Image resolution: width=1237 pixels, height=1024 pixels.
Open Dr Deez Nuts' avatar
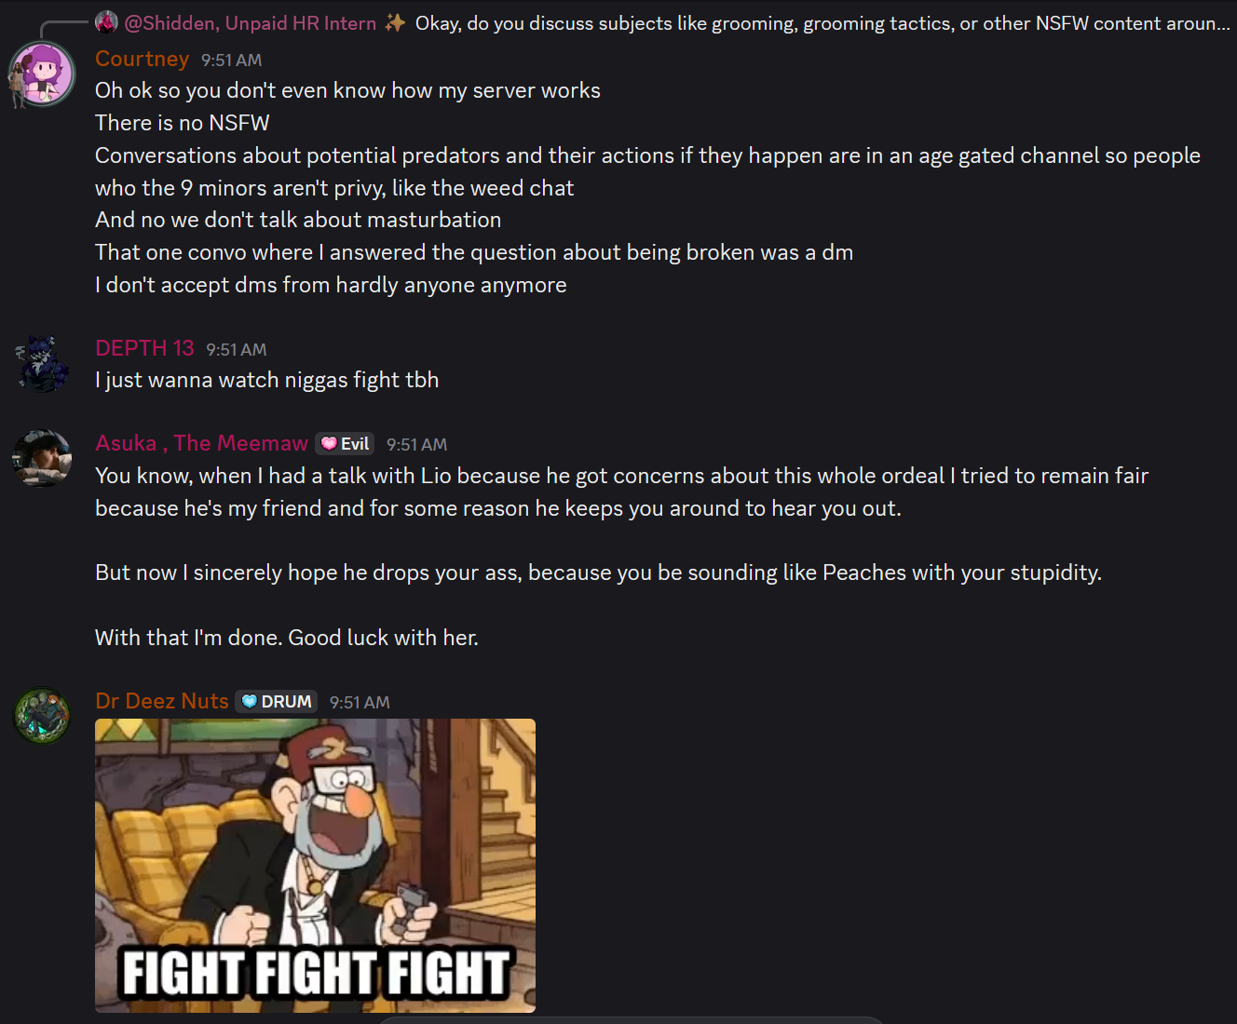(x=42, y=716)
